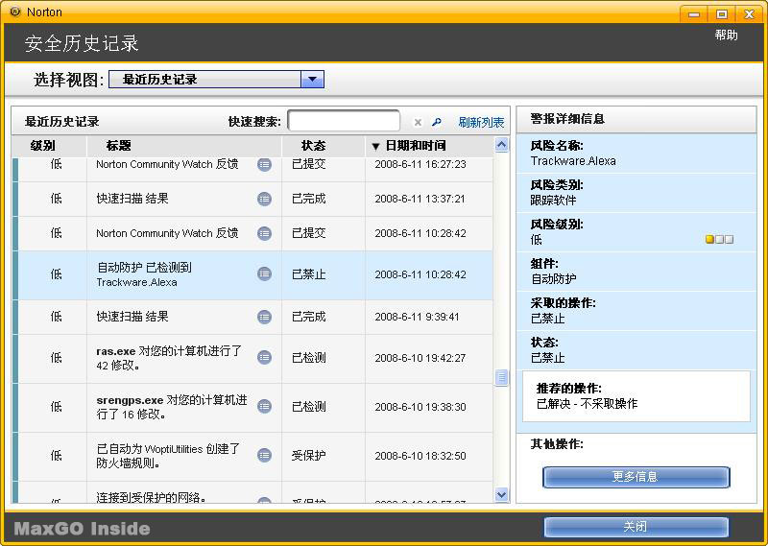The height and width of the screenshot is (546, 768).
Task: Select 快速扫描 结果 entry at 9:39:41
Action: click(x=252, y=317)
